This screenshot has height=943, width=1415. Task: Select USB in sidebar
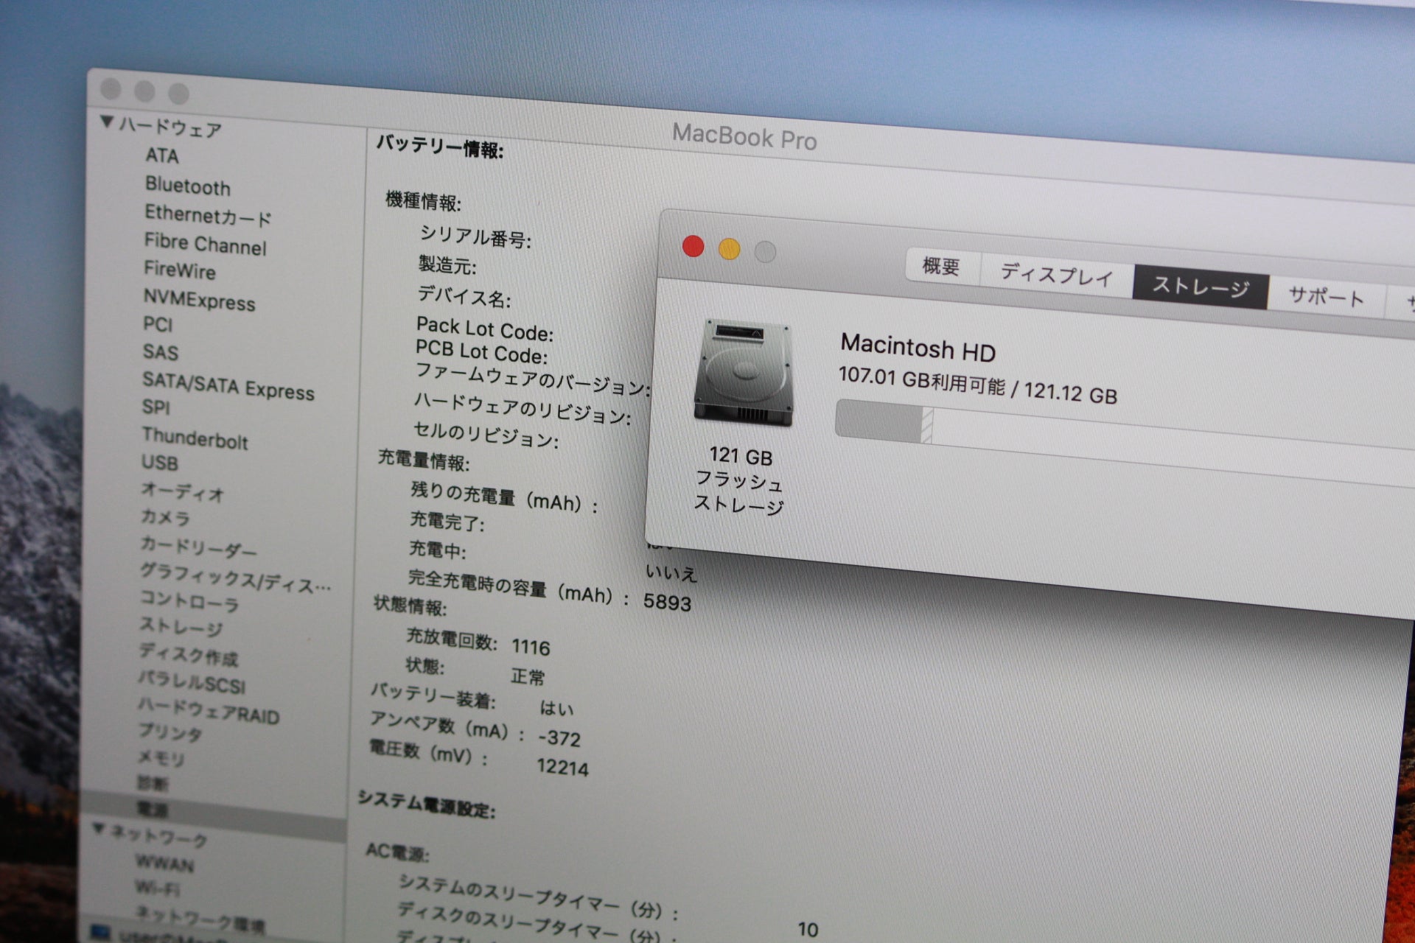[160, 463]
